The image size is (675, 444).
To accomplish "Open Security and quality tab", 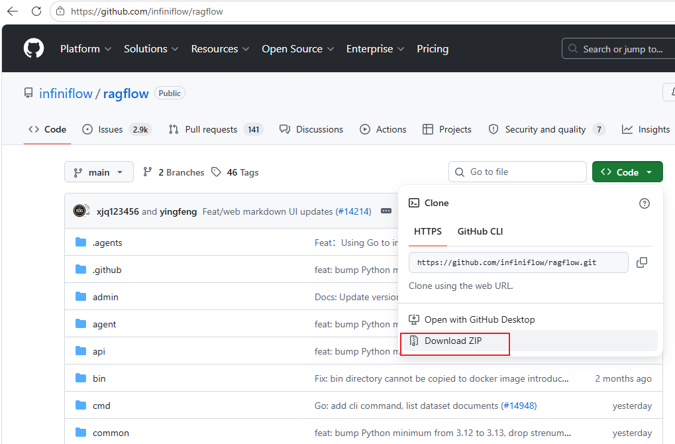I will [547, 129].
